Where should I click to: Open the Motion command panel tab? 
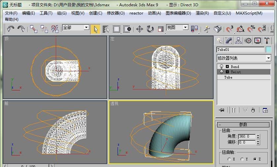(x=248, y=41)
